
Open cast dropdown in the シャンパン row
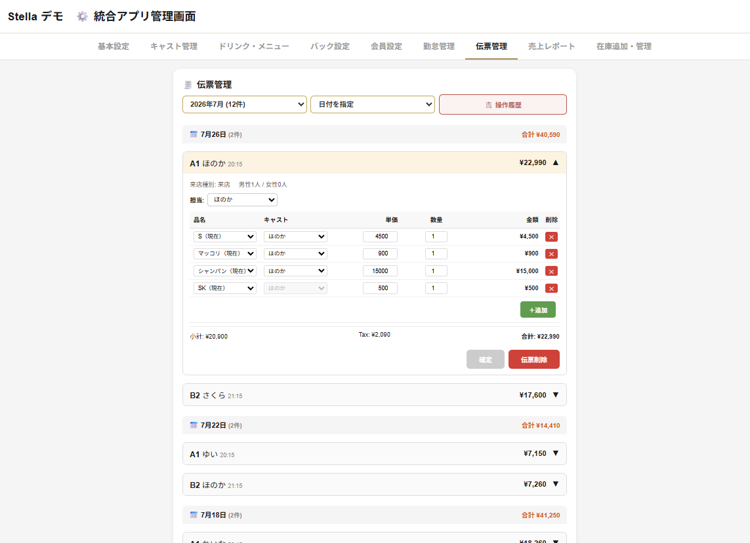click(295, 271)
